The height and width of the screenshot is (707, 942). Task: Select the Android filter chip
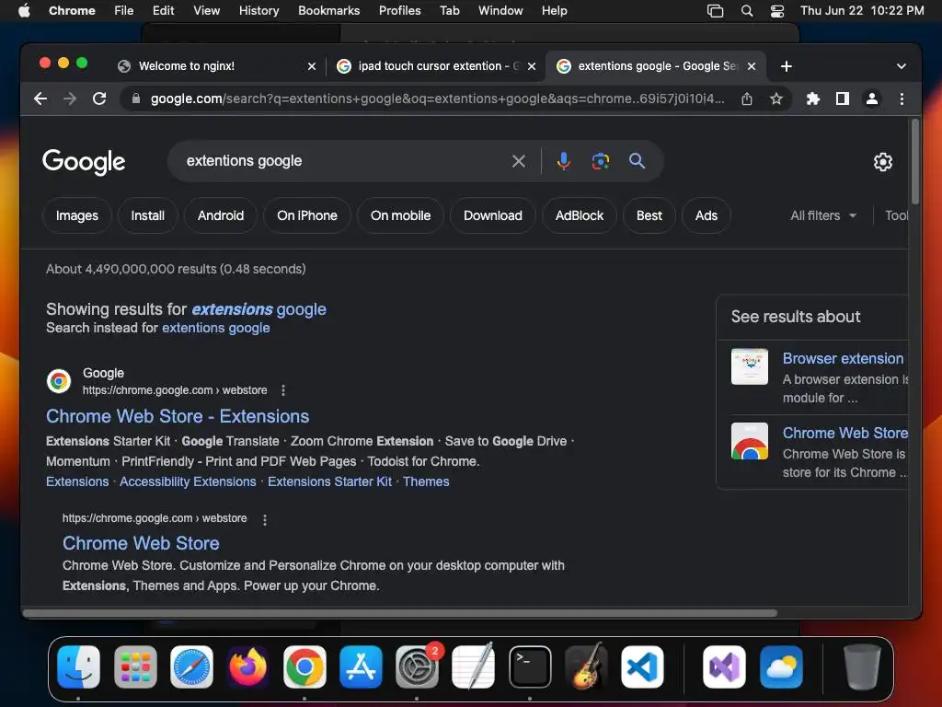(221, 215)
